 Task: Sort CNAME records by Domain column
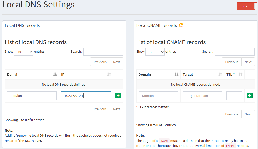pos(158,74)
